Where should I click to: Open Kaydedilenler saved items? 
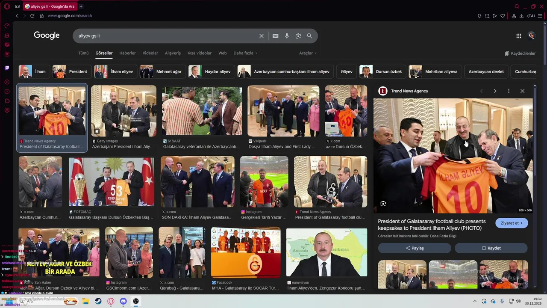pos(520,53)
